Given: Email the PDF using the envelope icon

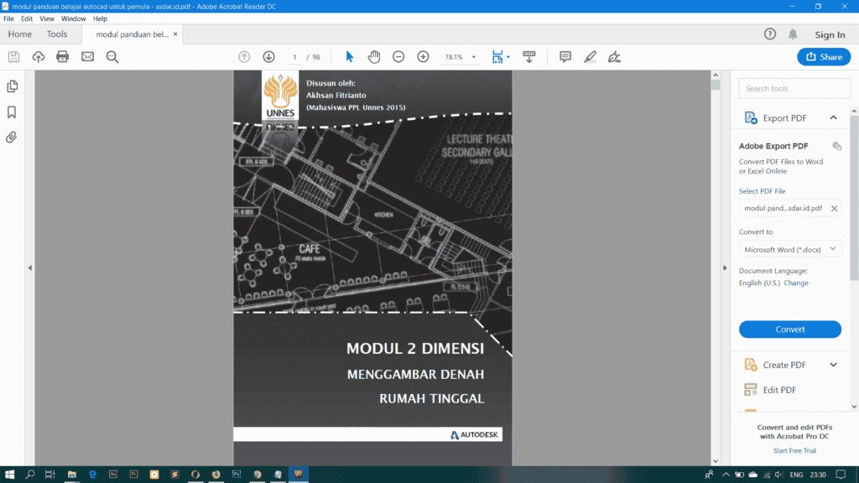Looking at the screenshot, I should click(x=87, y=56).
